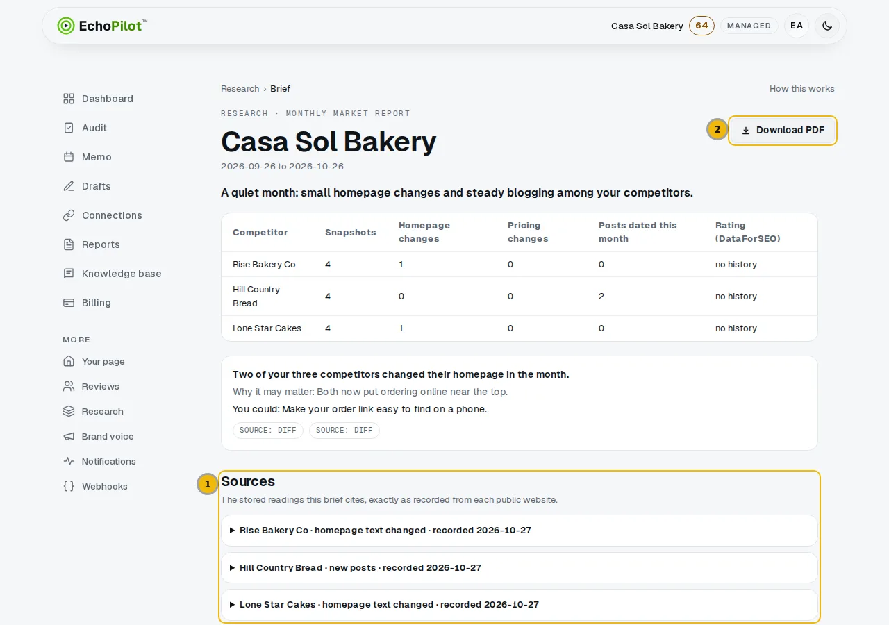Expand Lone Star Cakes source entry
Image resolution: width=889 pixels, height=625 pixels.
coord(519,605)
